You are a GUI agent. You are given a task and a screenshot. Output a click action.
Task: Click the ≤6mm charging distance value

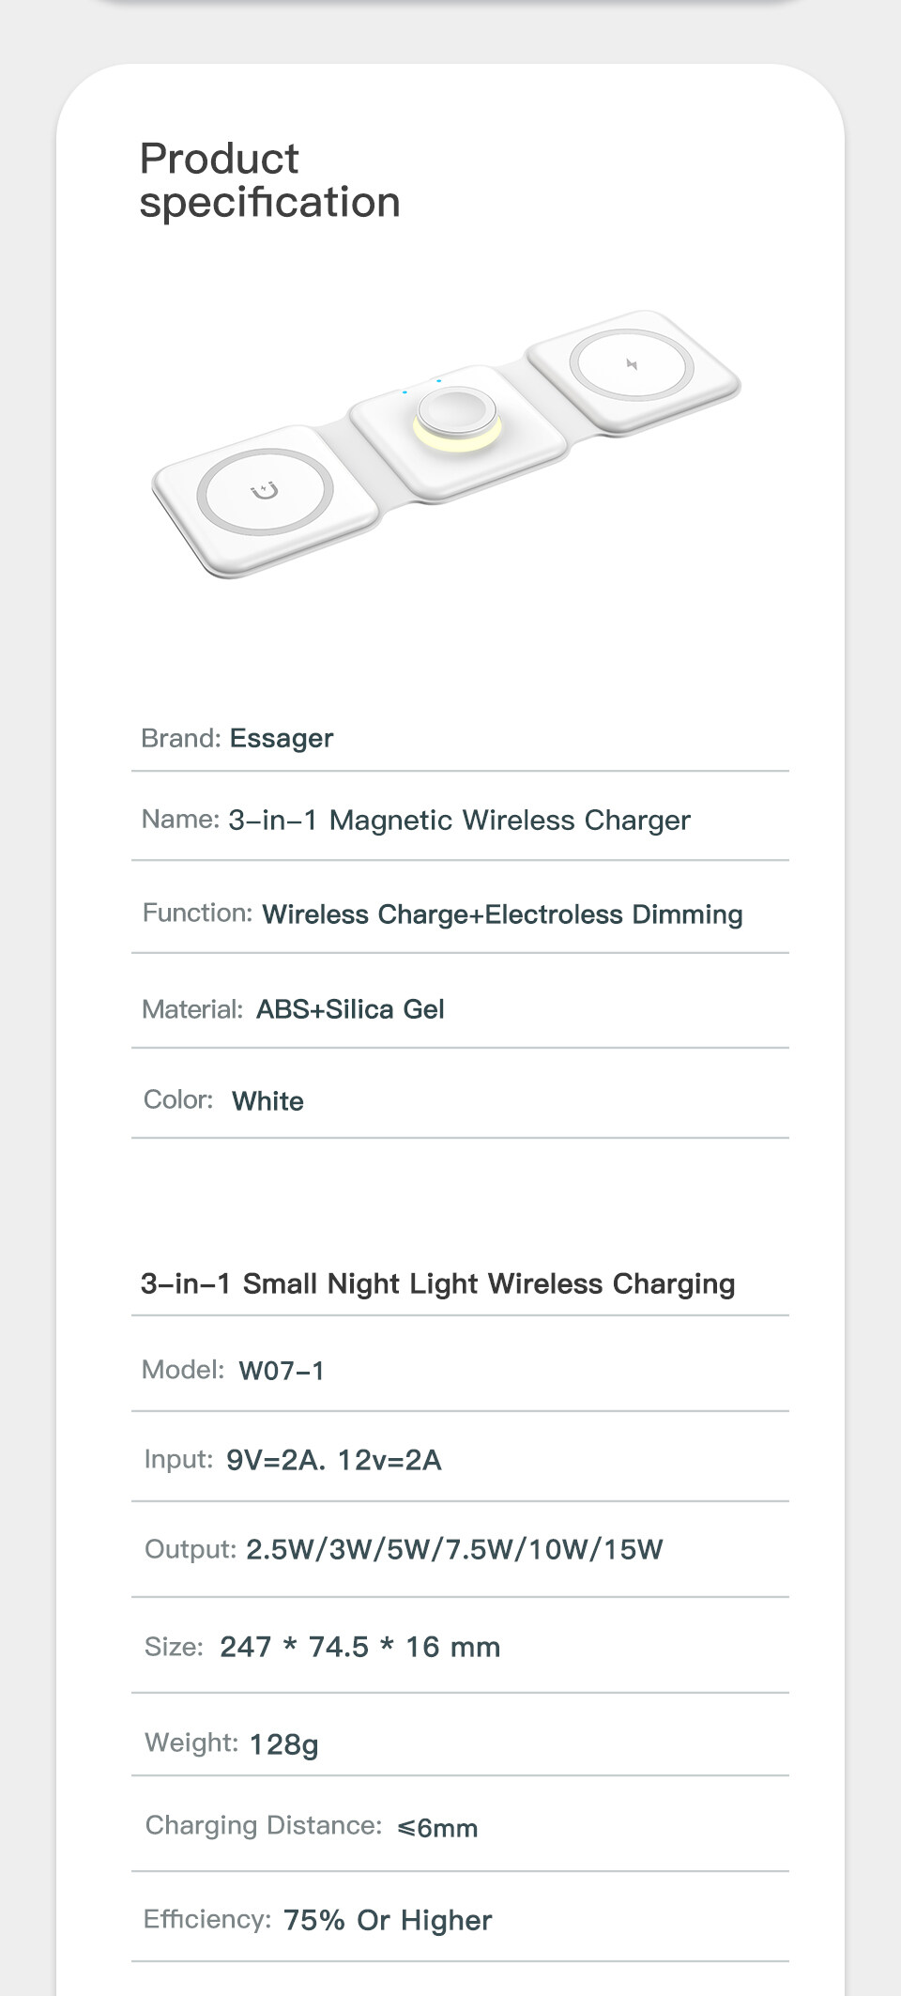[x=437, y=1828]
